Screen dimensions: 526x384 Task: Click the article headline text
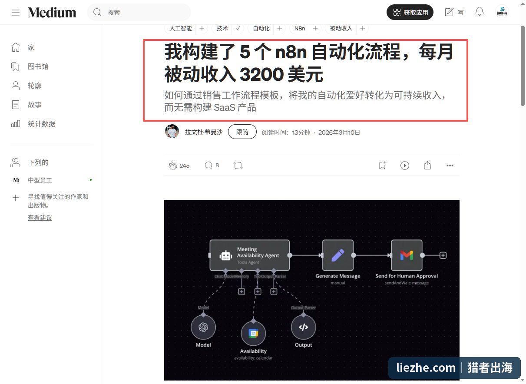(309, 63)
